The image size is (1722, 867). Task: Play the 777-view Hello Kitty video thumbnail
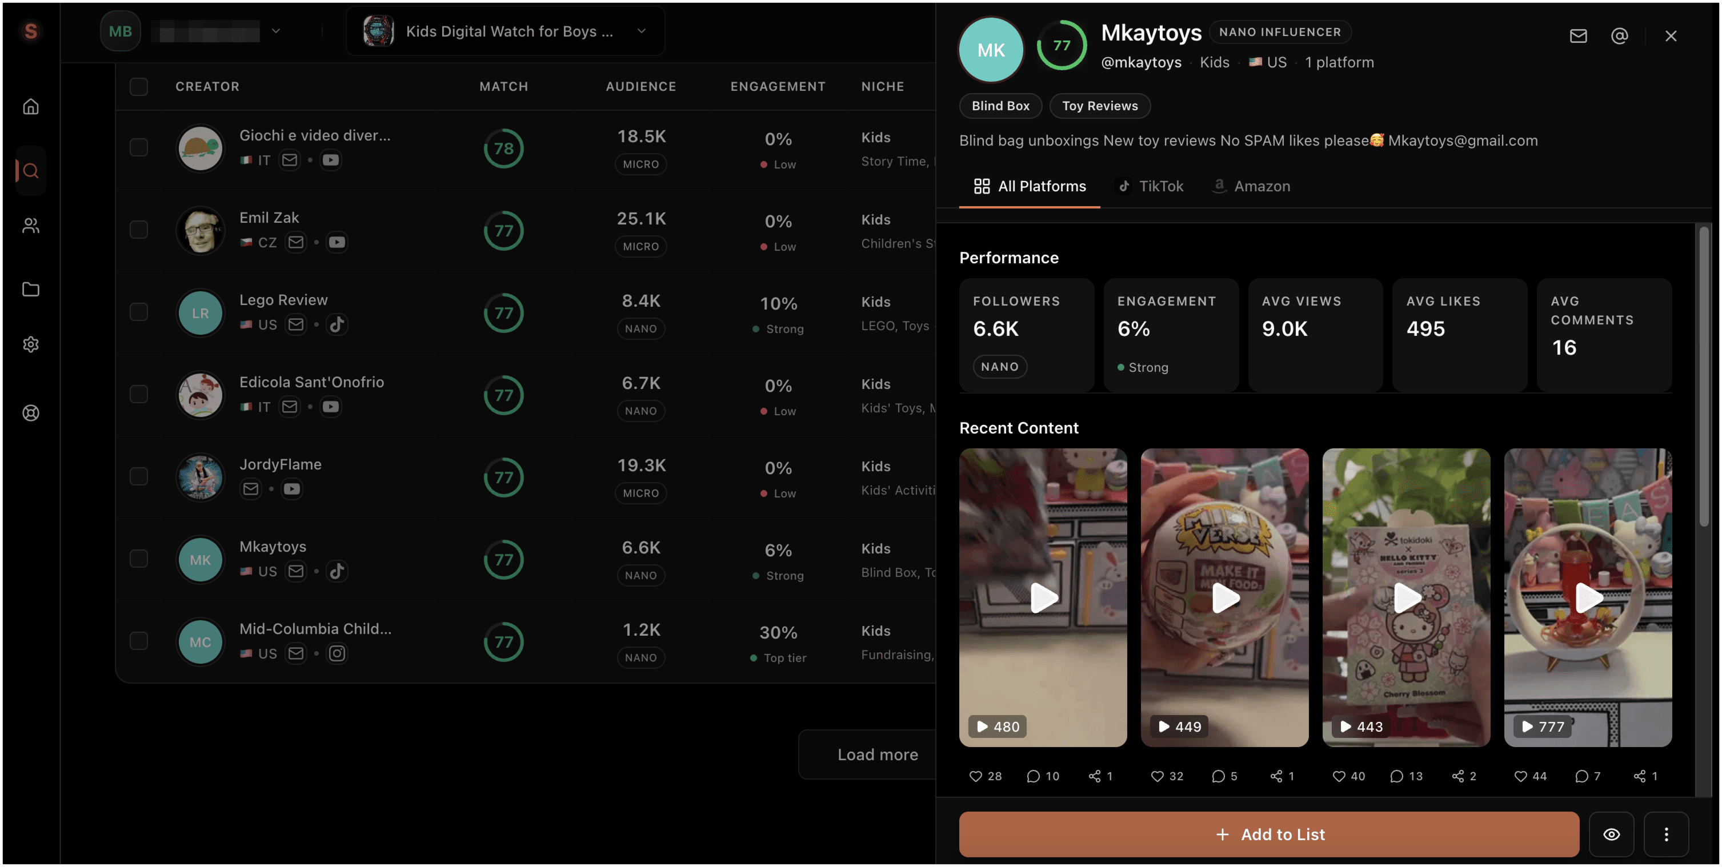tap(1588, 597)
